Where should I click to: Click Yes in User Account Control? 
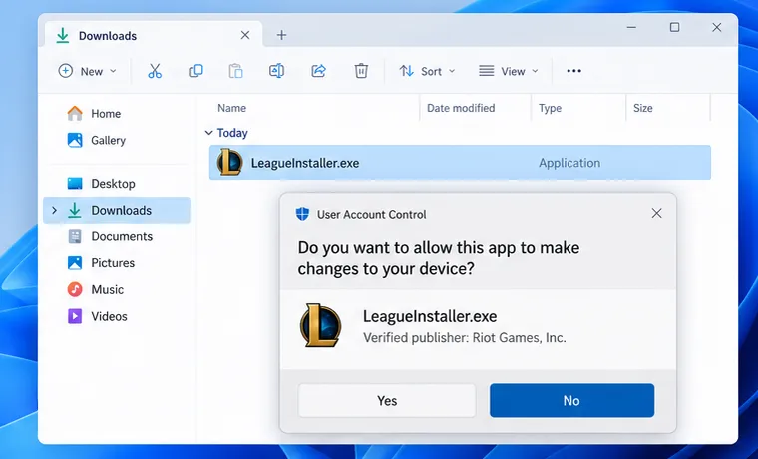(x=387, y=400)
